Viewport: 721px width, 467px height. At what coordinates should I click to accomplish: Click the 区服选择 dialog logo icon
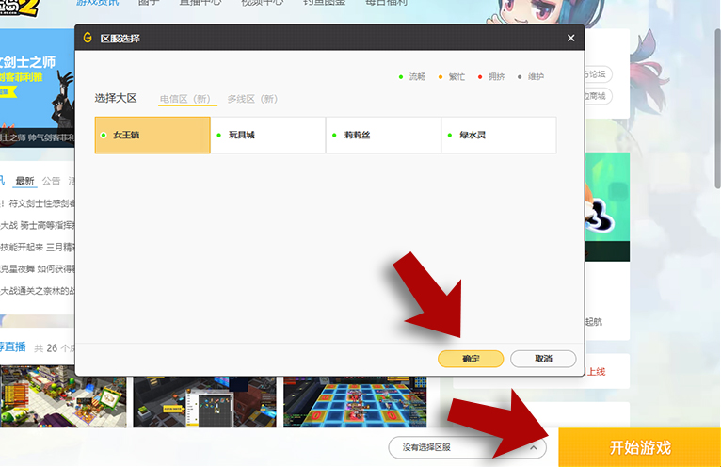click(x=88, y=38)
